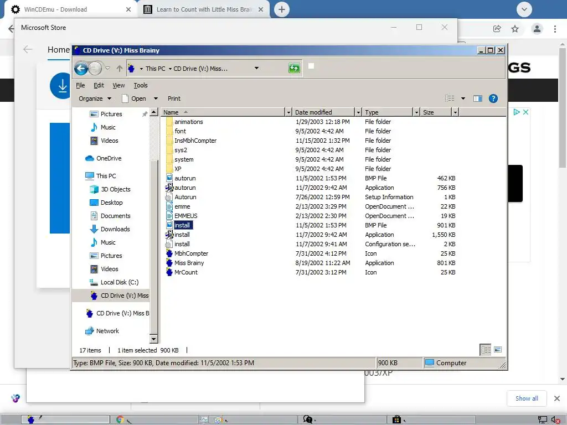This screenshot has width=567, height=425.
Task: Sort by the Name column header
Action: [223, 112]
